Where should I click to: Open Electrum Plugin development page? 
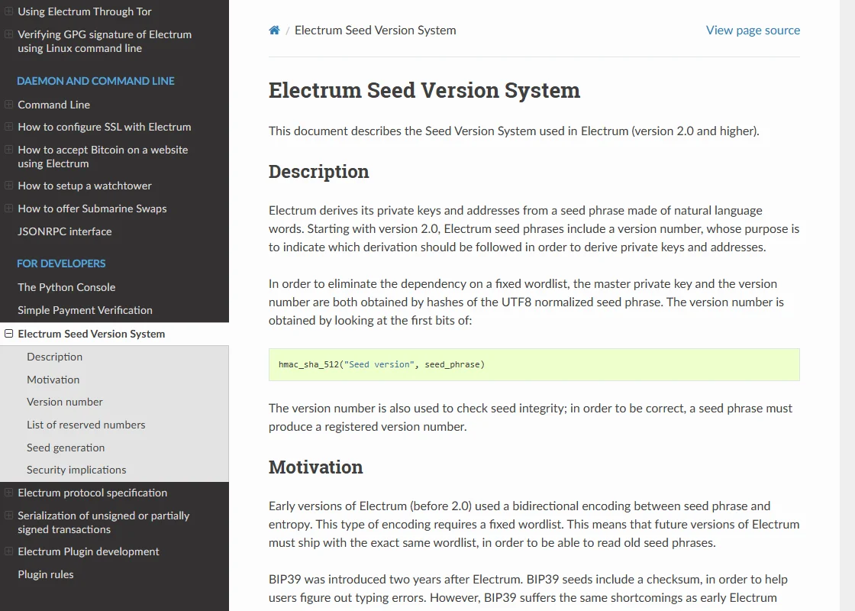(x=89, y=551)
